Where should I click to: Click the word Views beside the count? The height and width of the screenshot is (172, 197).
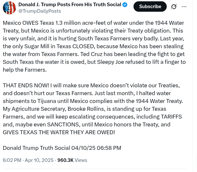coord(81,160)
